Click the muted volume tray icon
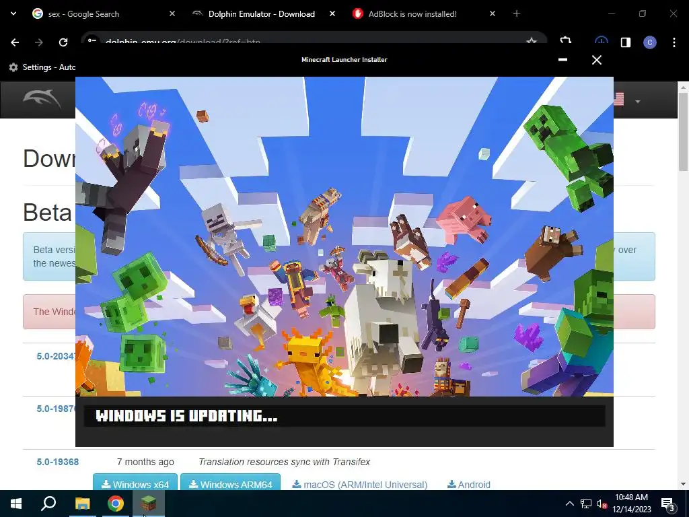689x517 pixels. 602,504
